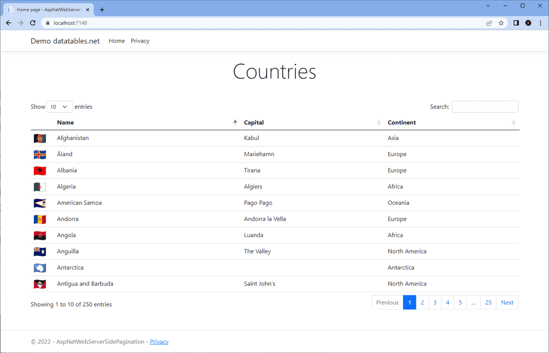Open the Chrome three-dot menu
This screenshot has width=549, height=353.
pyautogui.click(x=540, y=23)
